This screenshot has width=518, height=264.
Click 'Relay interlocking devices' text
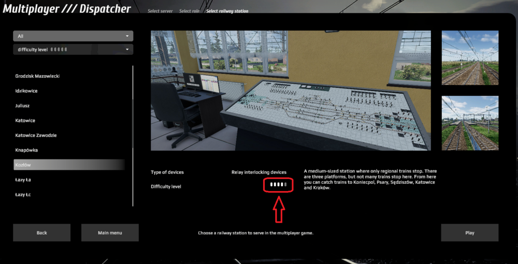tap(258, 172)
